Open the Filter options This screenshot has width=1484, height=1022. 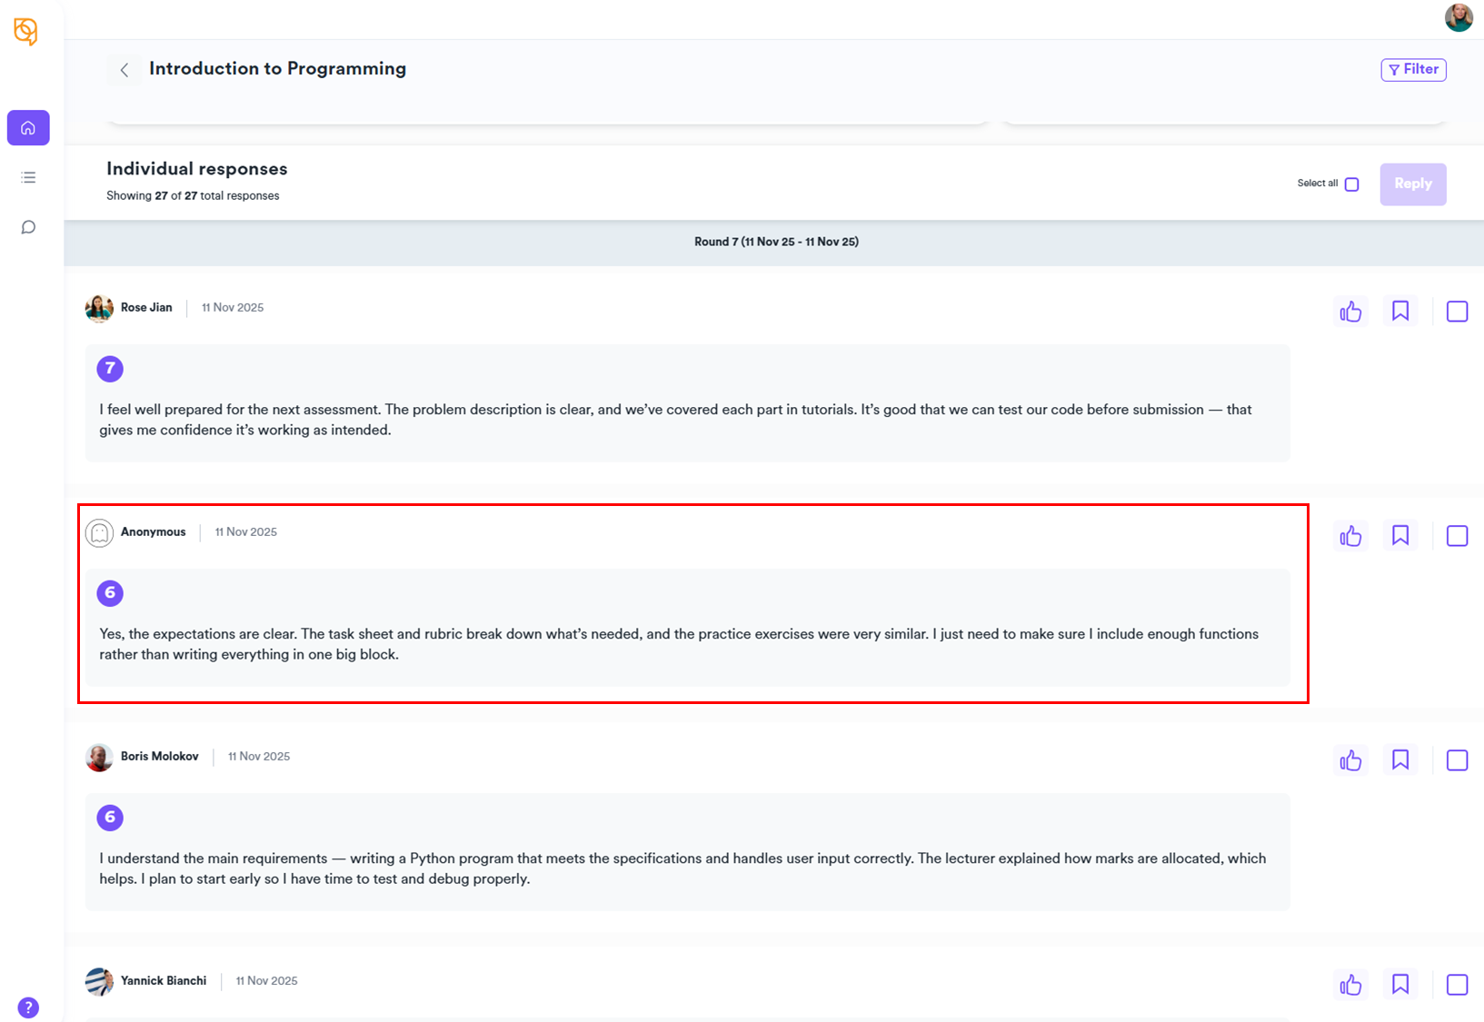pos(1413,70)
